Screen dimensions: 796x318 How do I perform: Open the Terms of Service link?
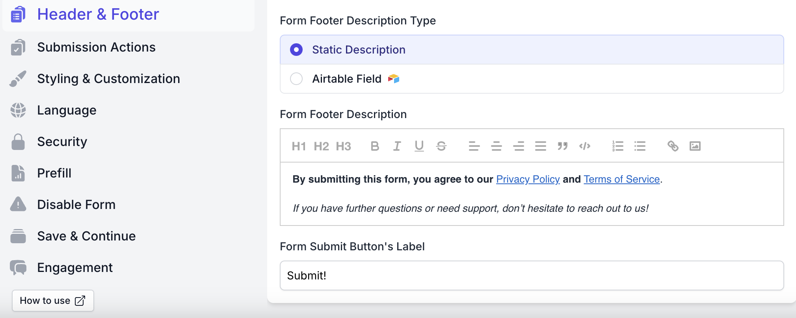pos(621,179)
